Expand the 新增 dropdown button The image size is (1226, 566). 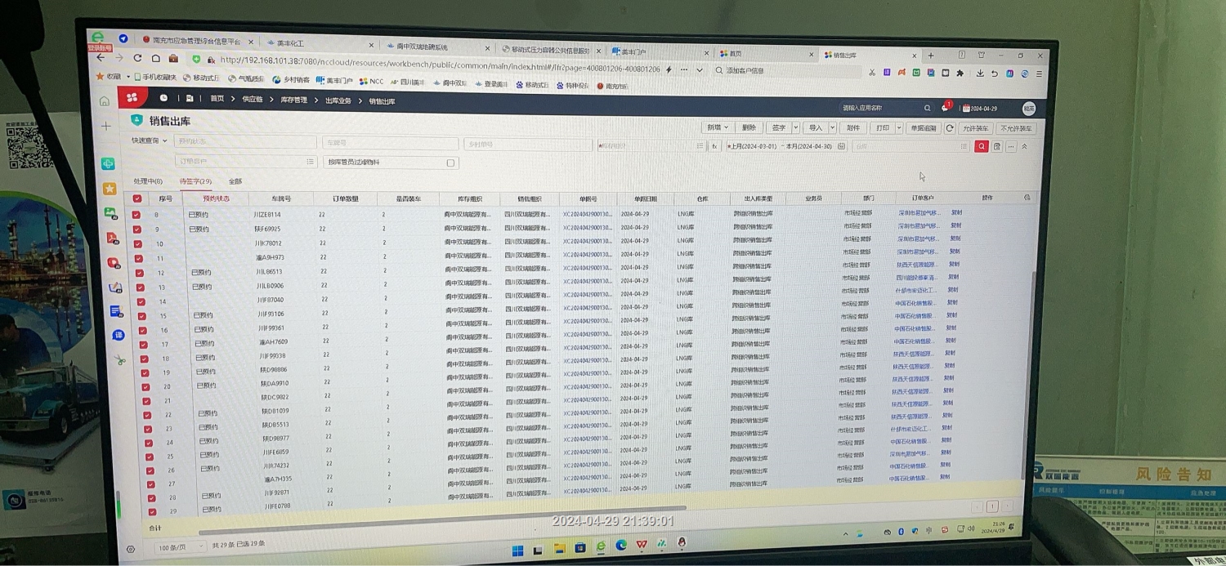(717, 127)
